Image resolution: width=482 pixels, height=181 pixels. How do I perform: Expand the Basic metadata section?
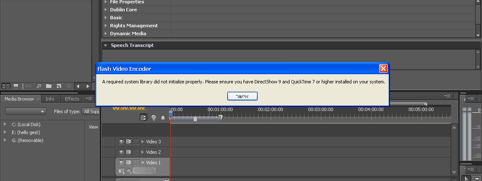click(106, 18)
